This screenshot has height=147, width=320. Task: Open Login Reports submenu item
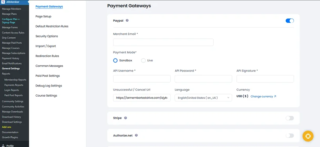12,90
